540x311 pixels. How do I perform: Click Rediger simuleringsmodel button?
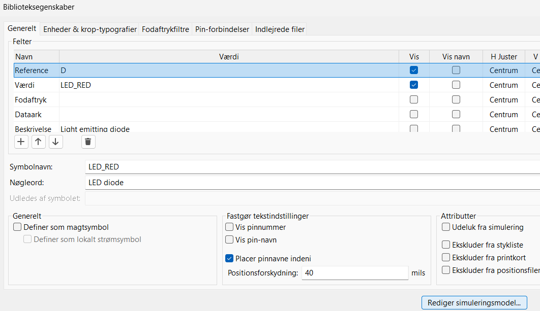[x=474, y=303]
